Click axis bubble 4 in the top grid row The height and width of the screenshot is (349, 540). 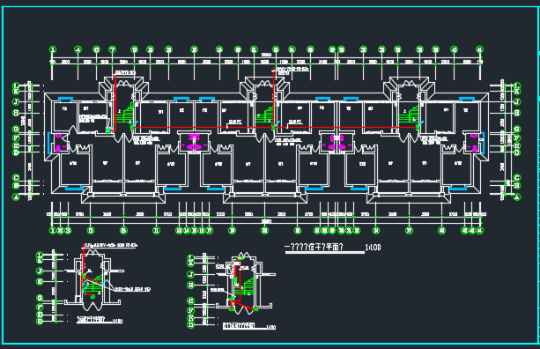click(x=78, y=49)
